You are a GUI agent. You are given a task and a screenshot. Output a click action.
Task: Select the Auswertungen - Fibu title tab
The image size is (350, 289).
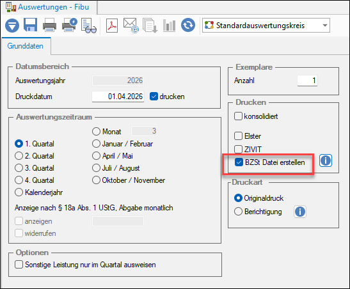point(49,7)
